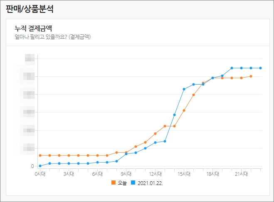The image size is (274, 202).
Task: Select the orange data point at 15시대
Action: click(184, 110)
